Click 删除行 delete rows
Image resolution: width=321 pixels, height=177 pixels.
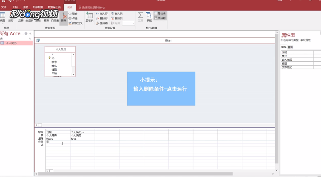102,18
